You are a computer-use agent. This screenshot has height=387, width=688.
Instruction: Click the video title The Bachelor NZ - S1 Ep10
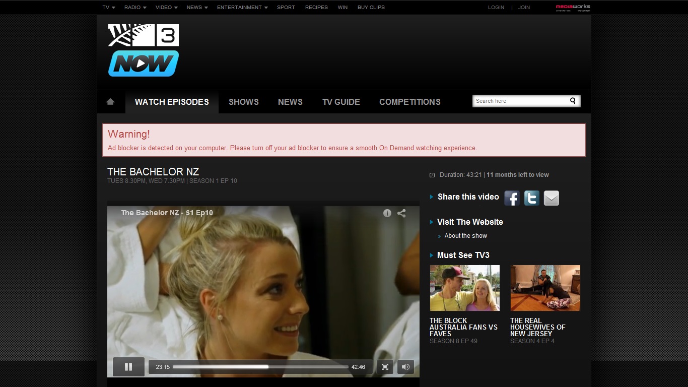(167, 213)
